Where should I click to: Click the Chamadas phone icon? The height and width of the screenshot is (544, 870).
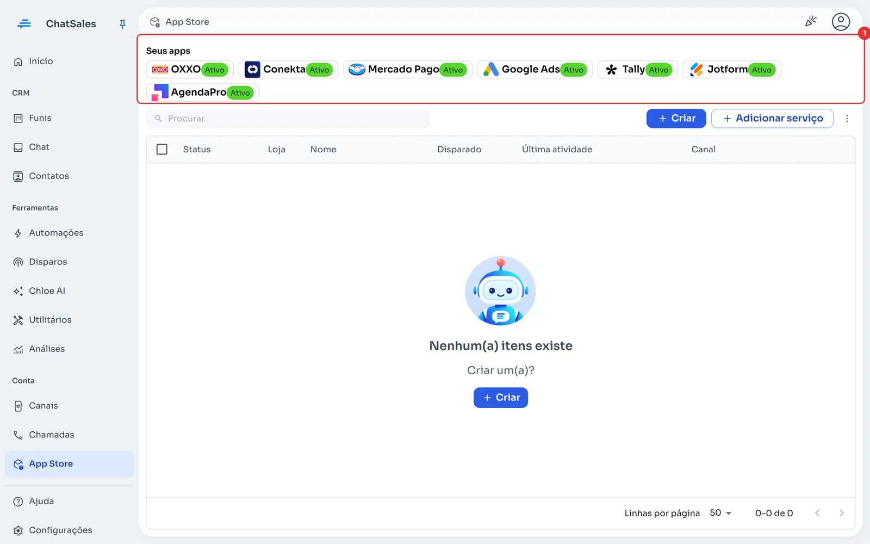click(x=18, y=435)
